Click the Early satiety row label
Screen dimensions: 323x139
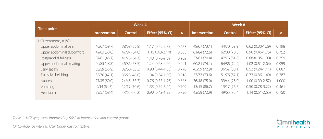(49, 69)
